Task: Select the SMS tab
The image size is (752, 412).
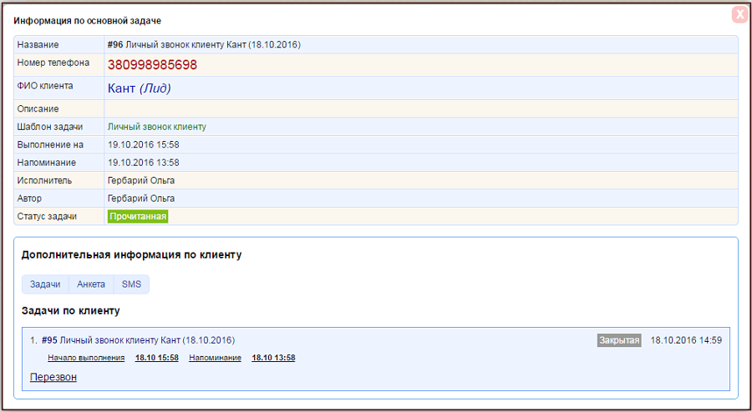Action: click(x=131, y=284)
